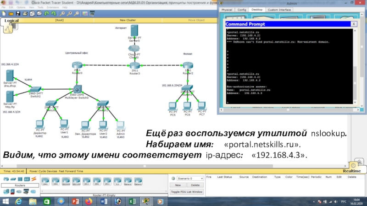The width and height of the screenshot is (367, 206).
Task: Open Firefox from the taskbar
Action: [89, 201]
